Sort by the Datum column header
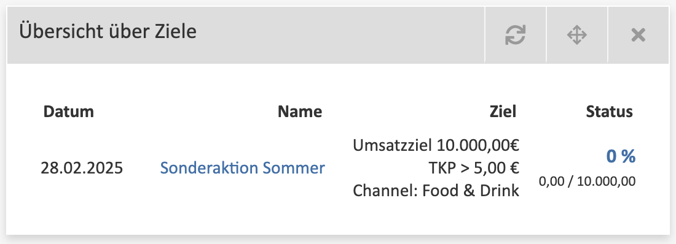 [69, 112]
